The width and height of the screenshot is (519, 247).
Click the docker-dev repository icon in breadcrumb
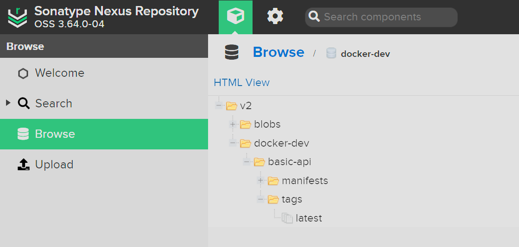pos(331,53)
